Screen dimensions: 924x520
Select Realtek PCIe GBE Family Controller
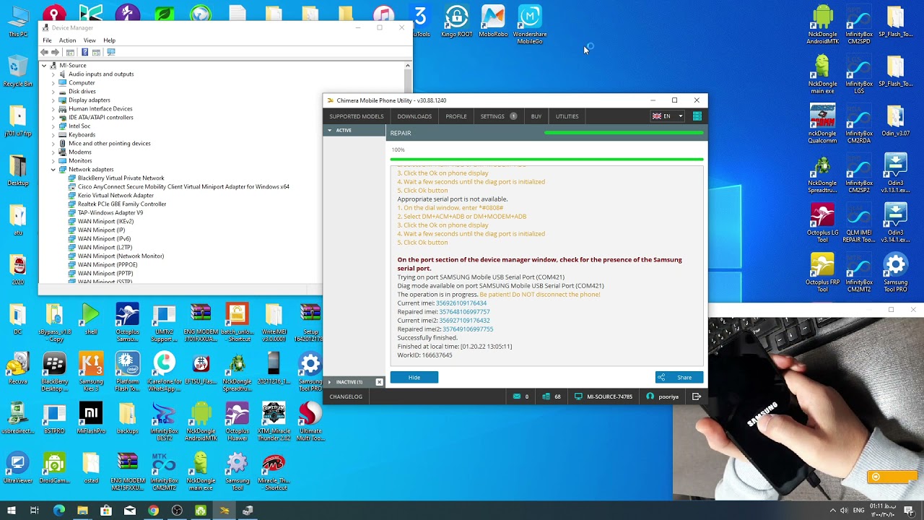(122, 204)
